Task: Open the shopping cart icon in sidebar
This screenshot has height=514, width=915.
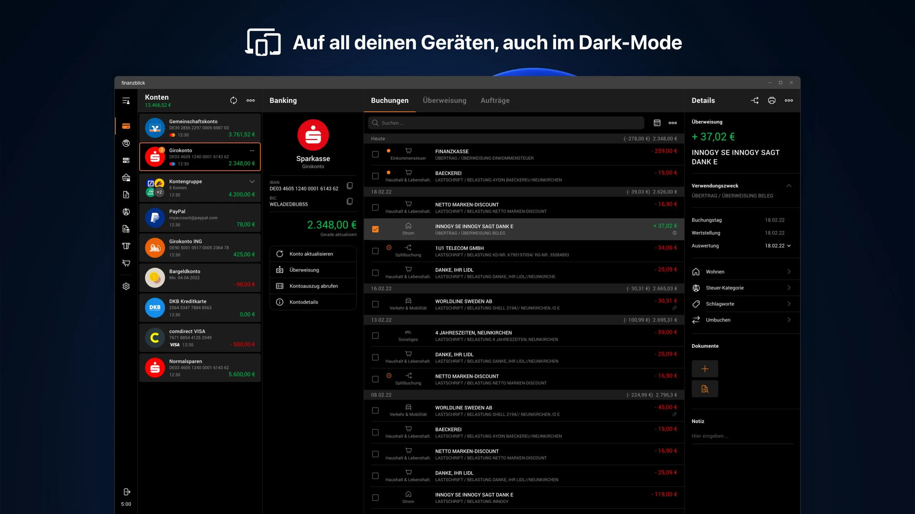Action: [126, 263]
